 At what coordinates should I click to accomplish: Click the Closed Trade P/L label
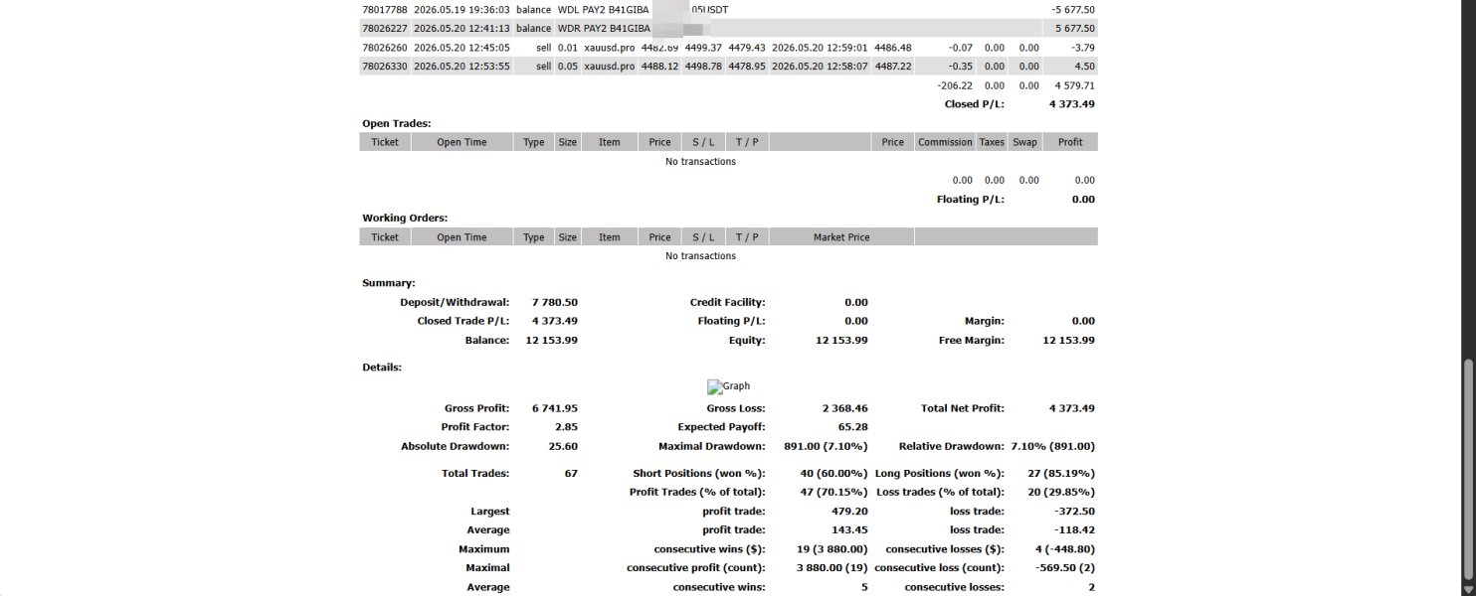[462, 321]
